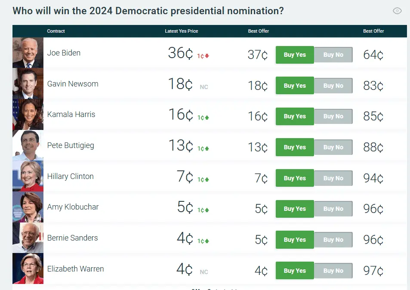The height and width of the screenshot is (290, 410).
Task: Choose Buy No on Pete Buttigieg
Action: pyautogui.click(x=333, y=148)
